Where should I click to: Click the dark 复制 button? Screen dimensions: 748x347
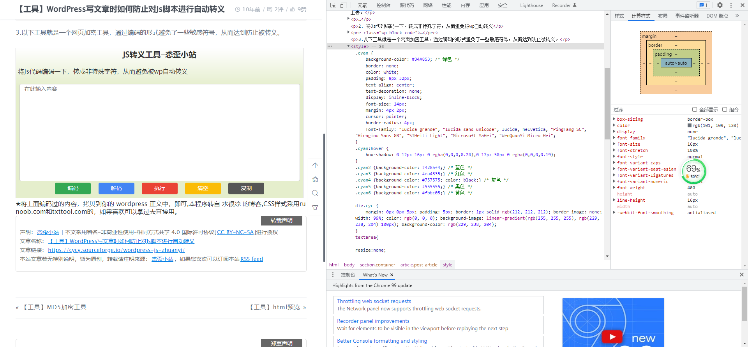tap(246, 188)
